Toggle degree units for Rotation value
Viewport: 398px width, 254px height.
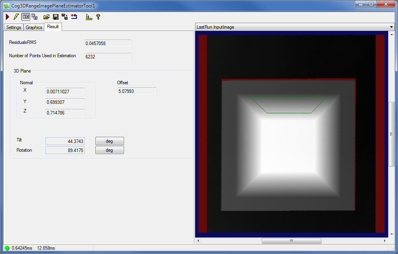[110, 150]
